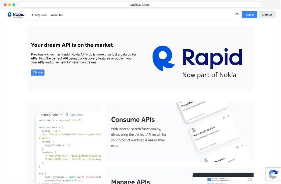The image size is (281, 184).
Task: Click the Copy Code link
Action: (76, 115)
